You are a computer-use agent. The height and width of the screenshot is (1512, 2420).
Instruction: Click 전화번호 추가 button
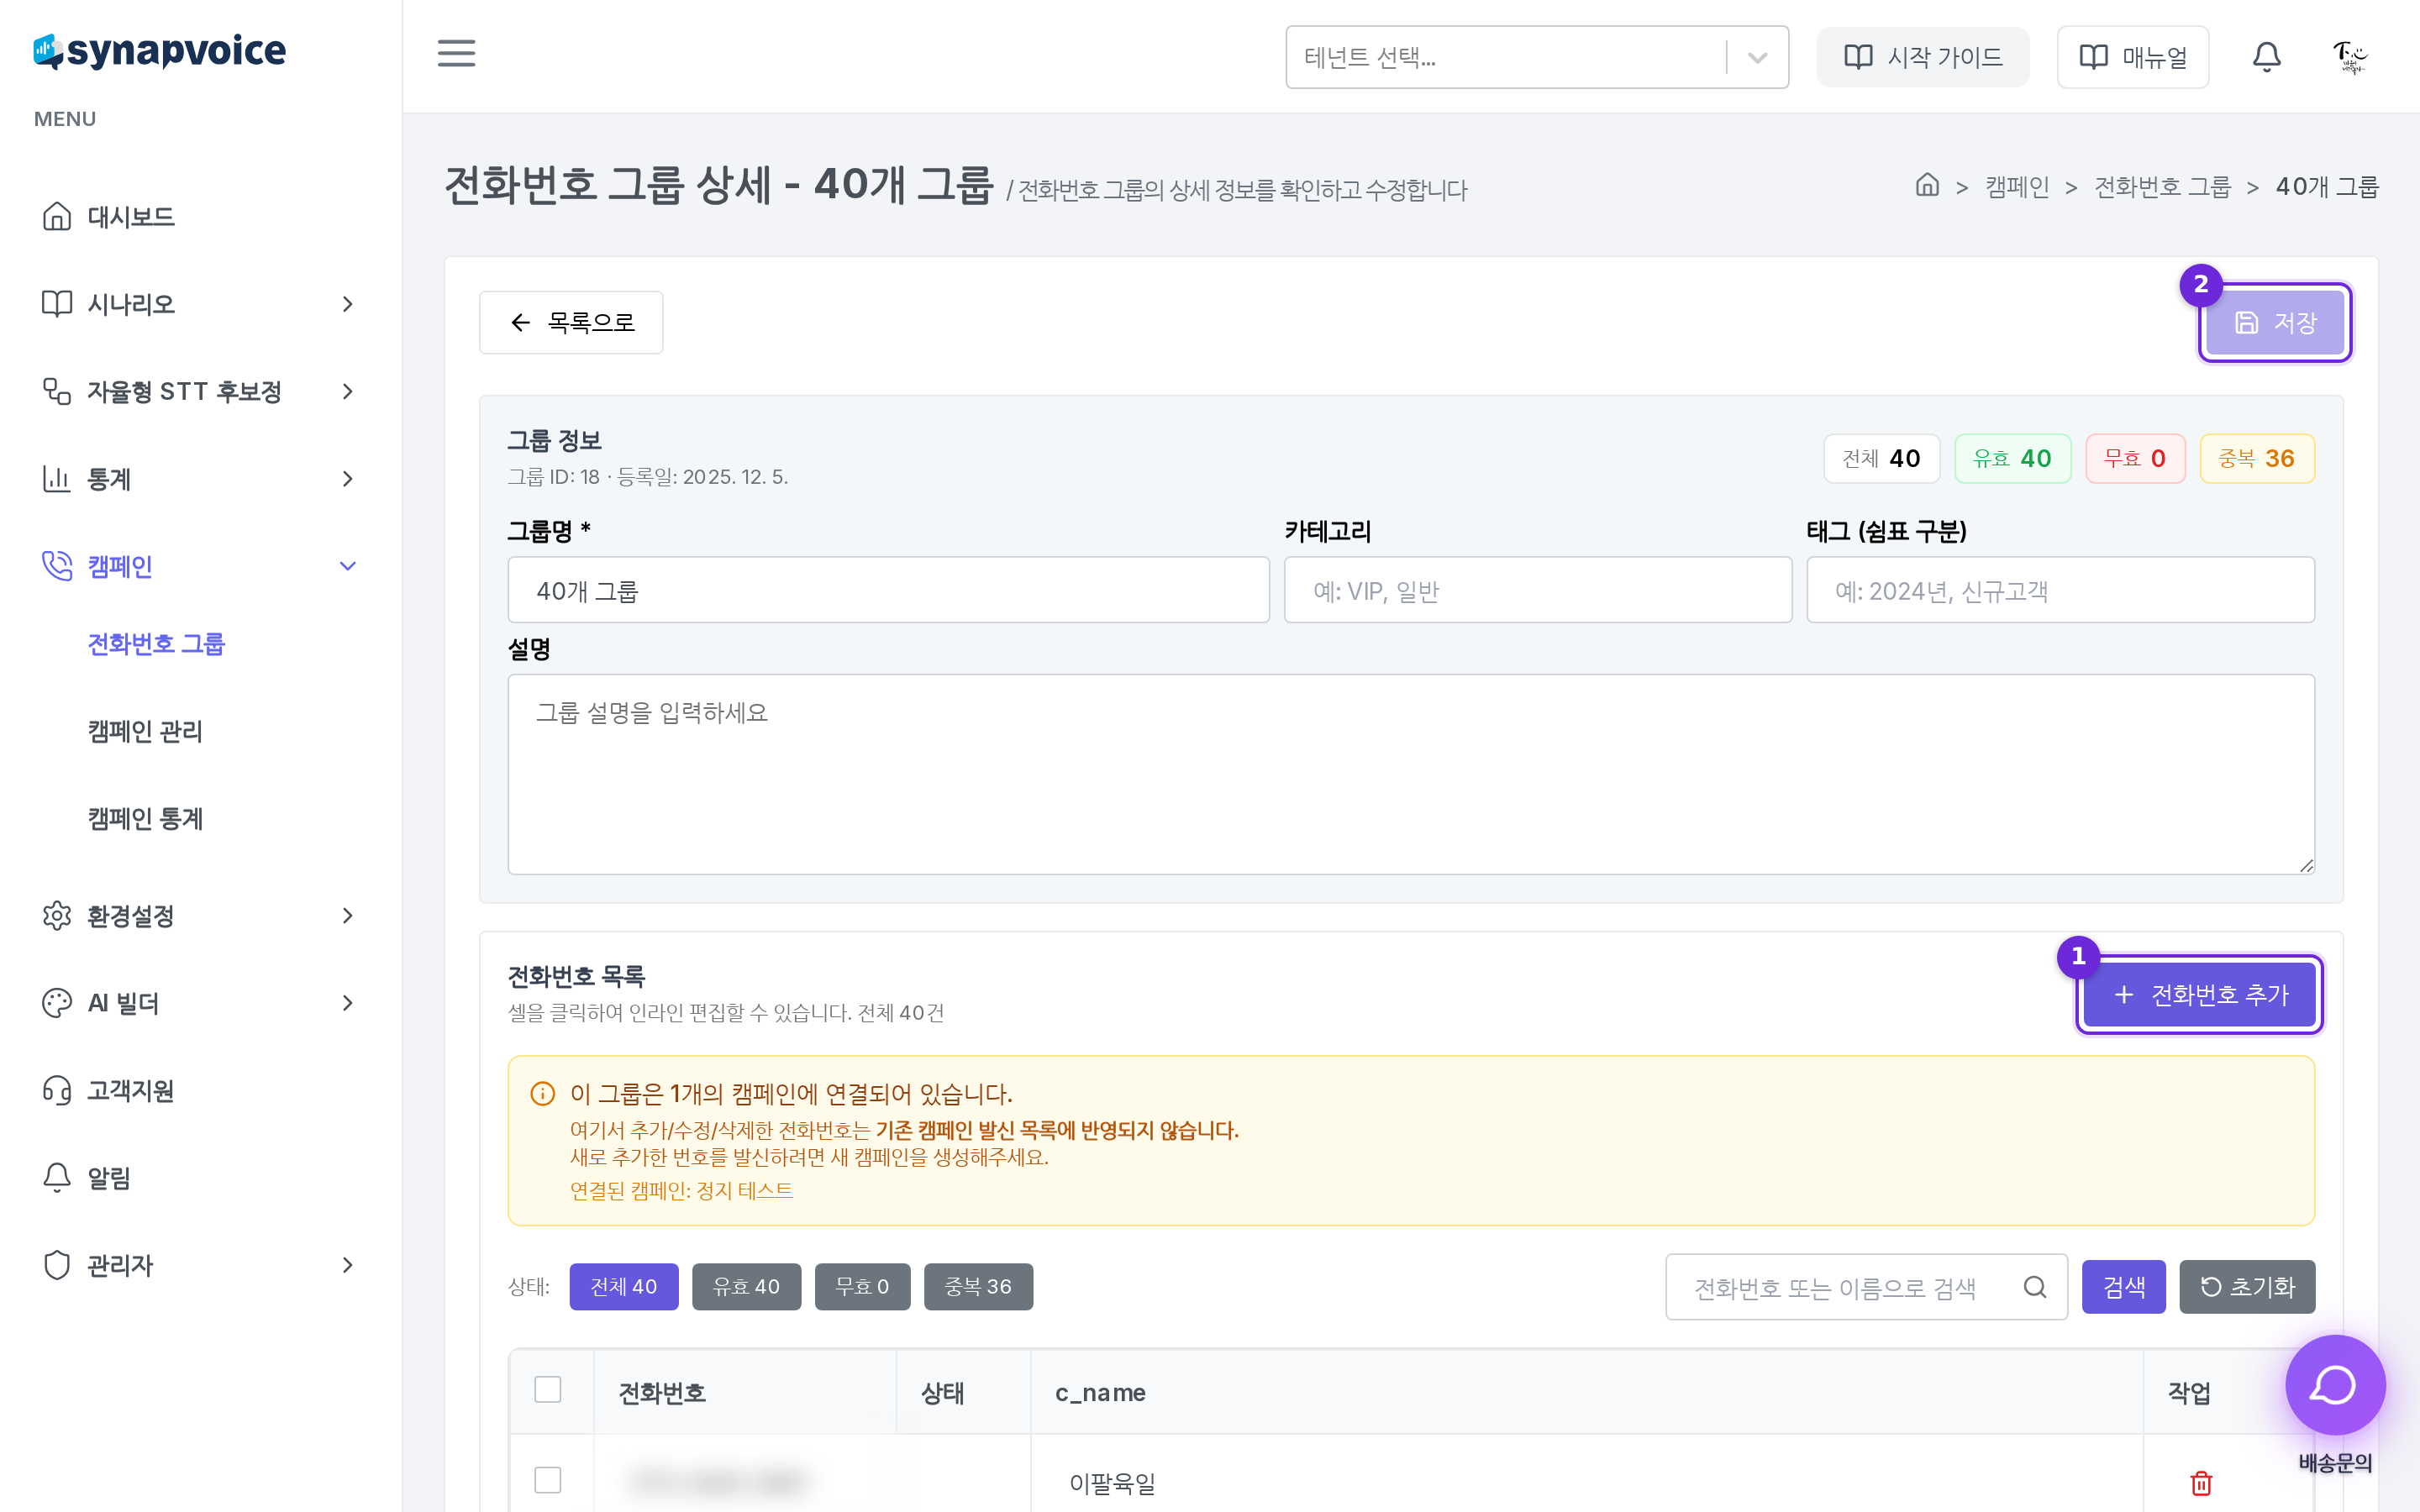[2199, 994]
